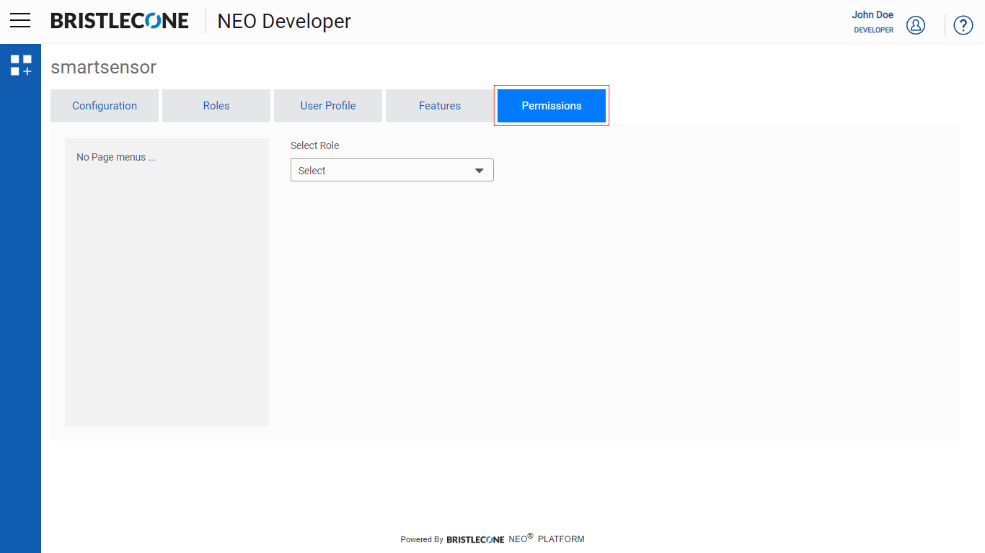Click the John Doe user name
This screenshot has height=553, width=985.
tap(873, 14)
